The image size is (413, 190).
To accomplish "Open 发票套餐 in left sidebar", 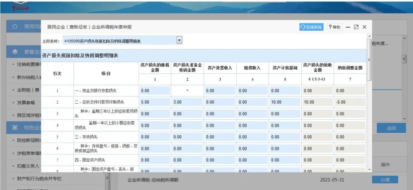I will click(26, 102).
